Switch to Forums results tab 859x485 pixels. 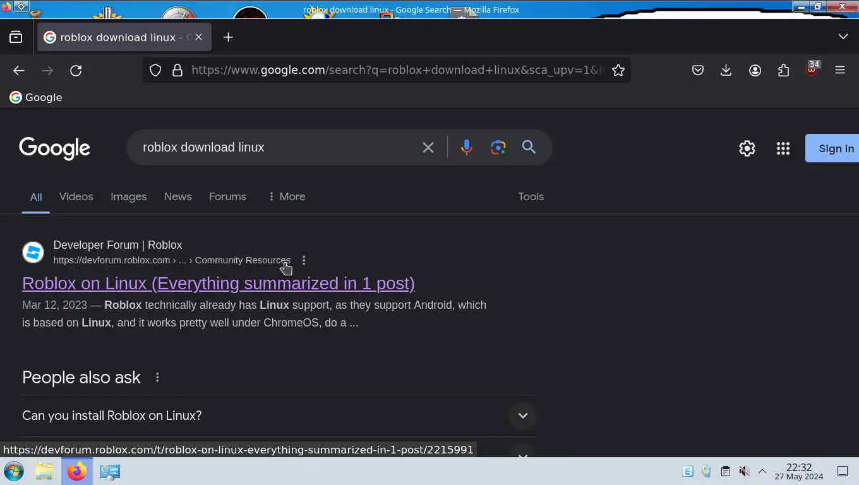(227, 196)
